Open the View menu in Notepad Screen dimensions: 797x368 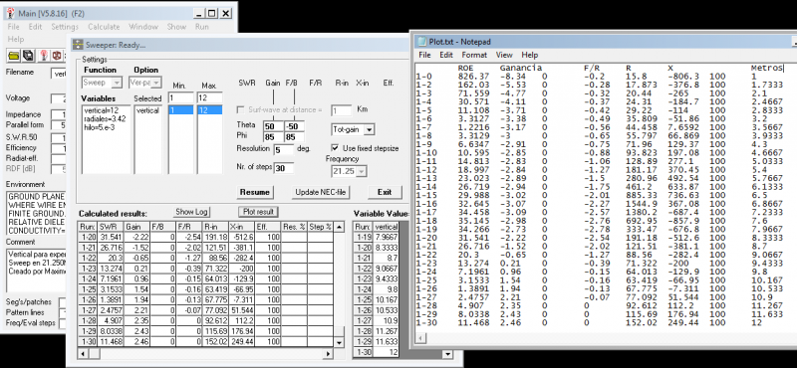[504, 55]
